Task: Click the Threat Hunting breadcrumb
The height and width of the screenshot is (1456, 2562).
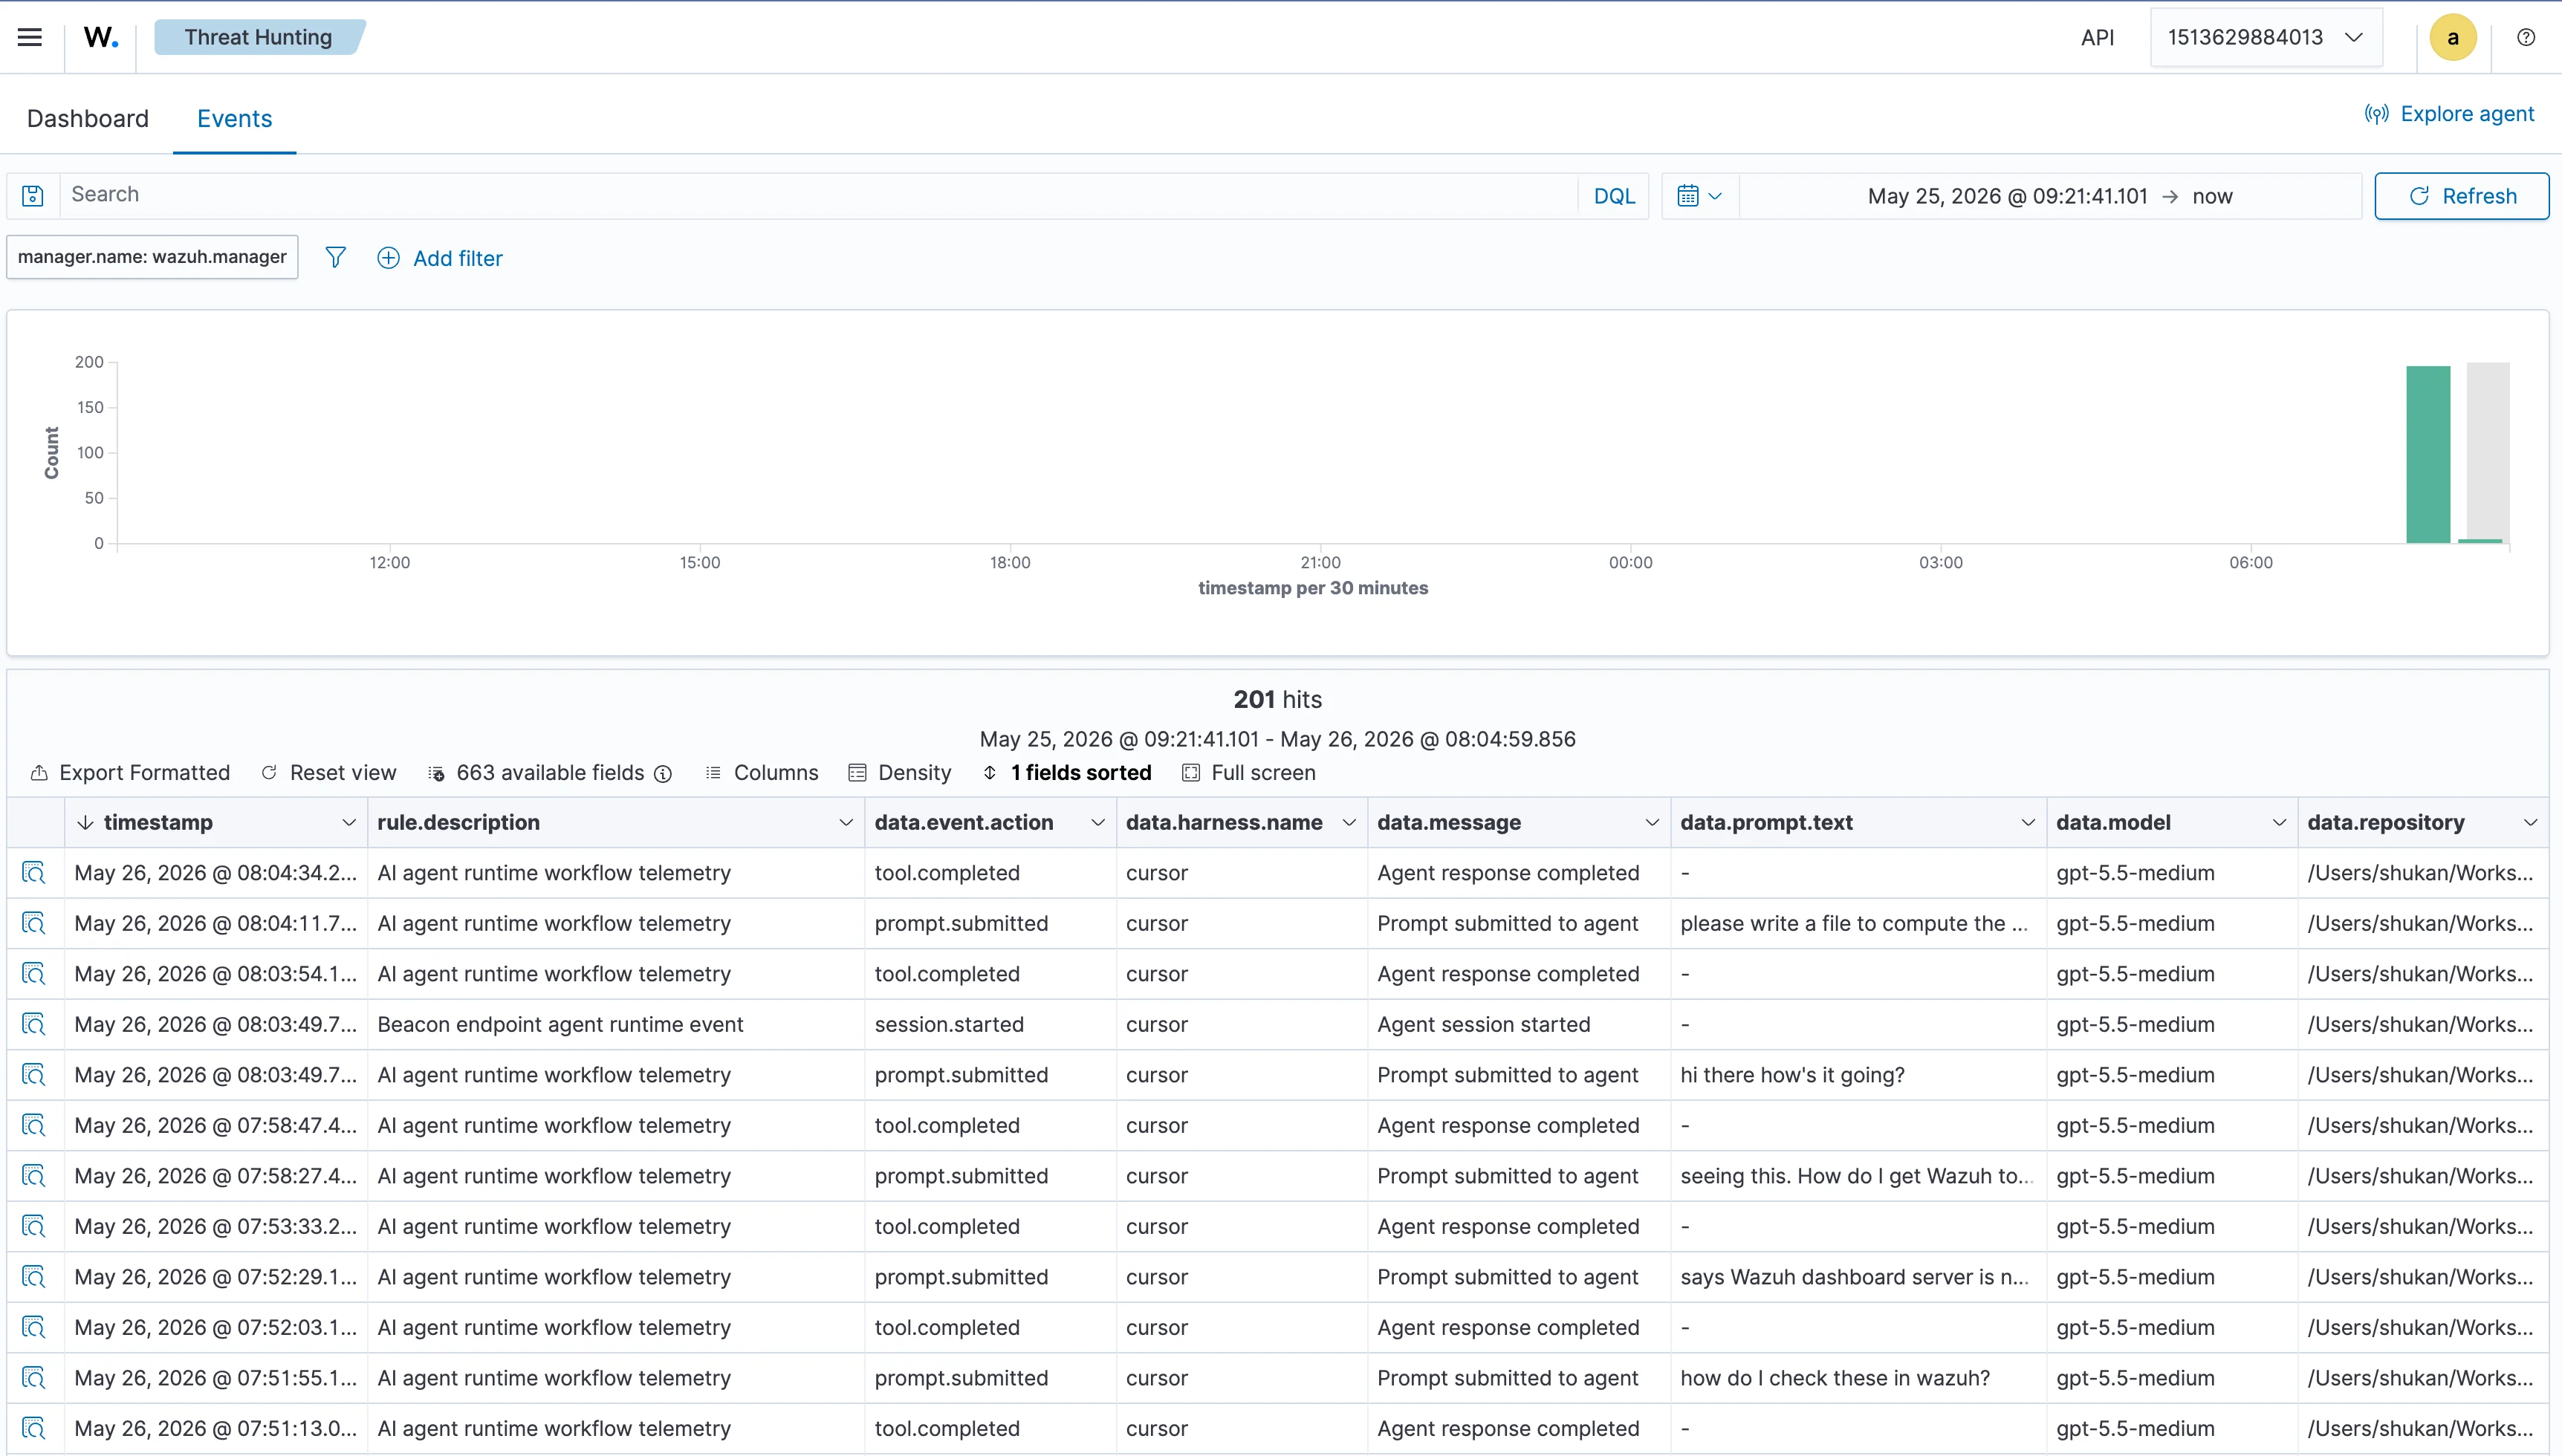Action: click(x=259, y=37)
